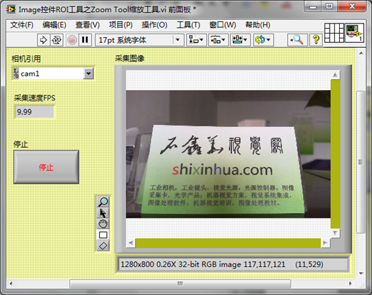Select the Zoom magnifier ROI tool

point(103,202)
